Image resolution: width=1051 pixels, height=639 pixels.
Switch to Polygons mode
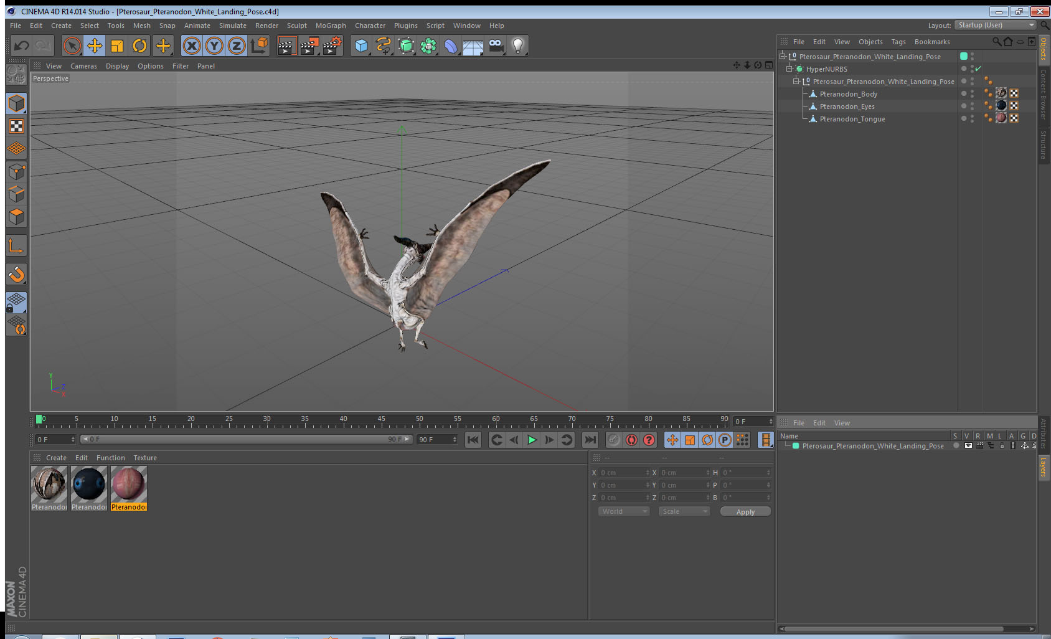(x=17, y=217)
